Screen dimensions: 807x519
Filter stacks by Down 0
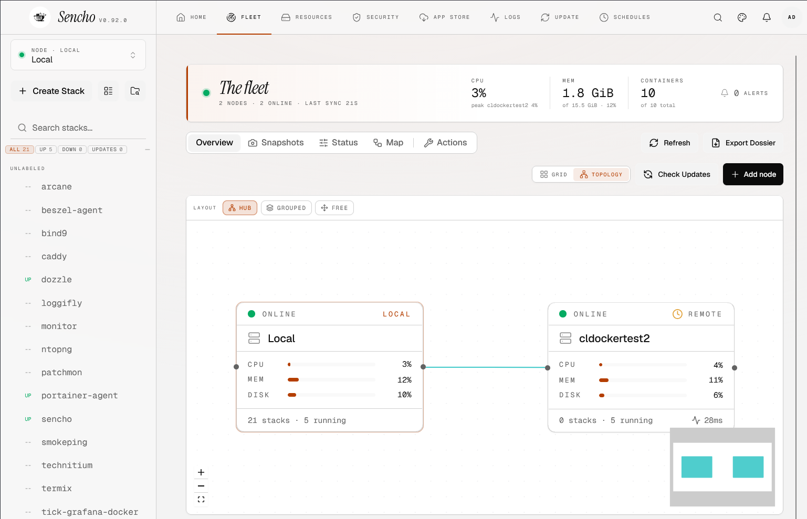72,150
